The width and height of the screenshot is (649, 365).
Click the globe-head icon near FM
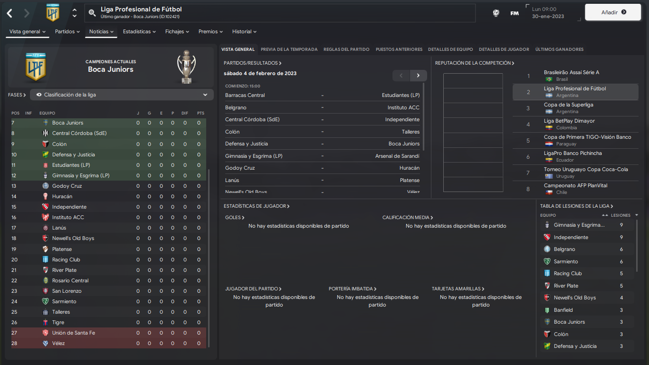496,13
